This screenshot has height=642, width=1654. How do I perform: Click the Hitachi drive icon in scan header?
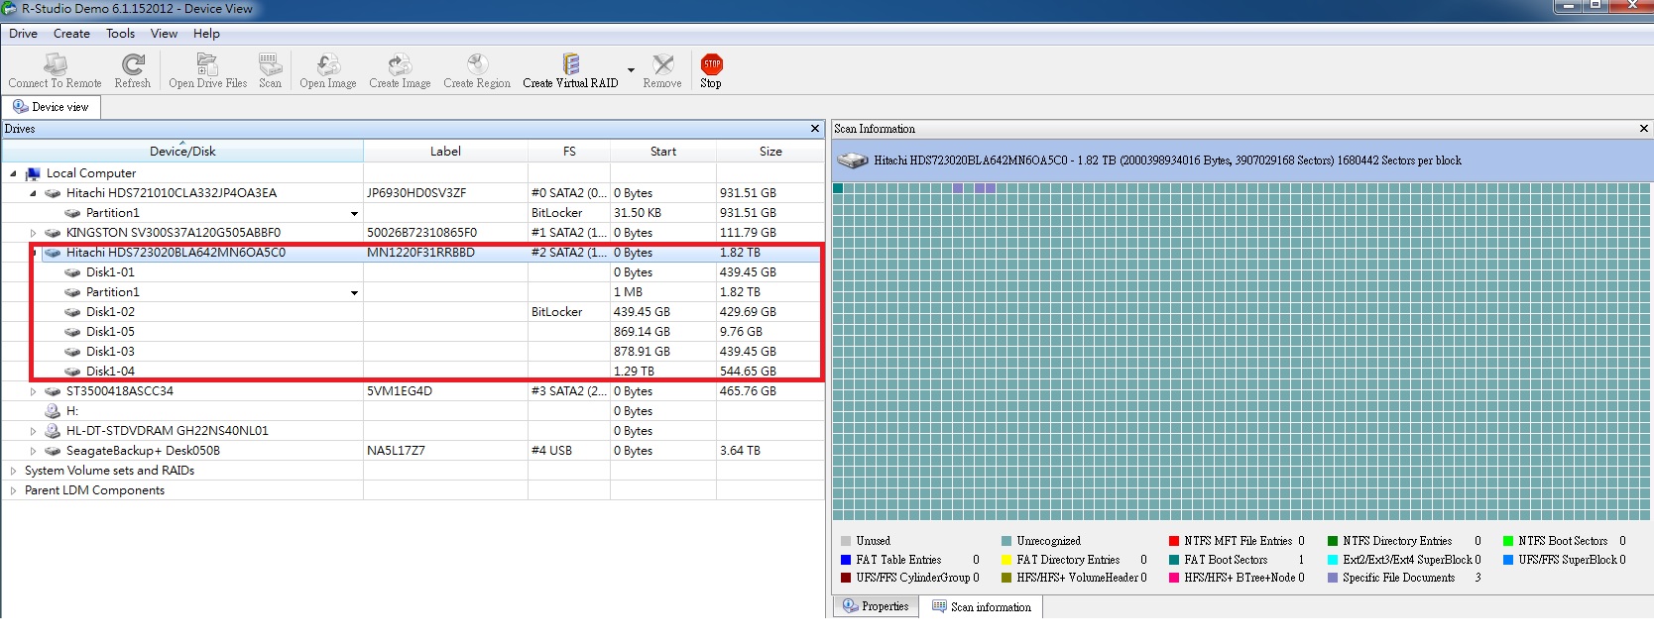pyautogui.click(x=852, y=160)
